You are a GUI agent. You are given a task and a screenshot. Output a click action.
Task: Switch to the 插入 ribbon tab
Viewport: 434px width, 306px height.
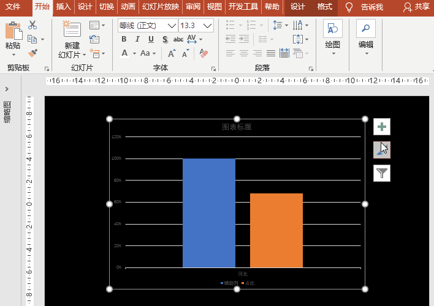63,6
